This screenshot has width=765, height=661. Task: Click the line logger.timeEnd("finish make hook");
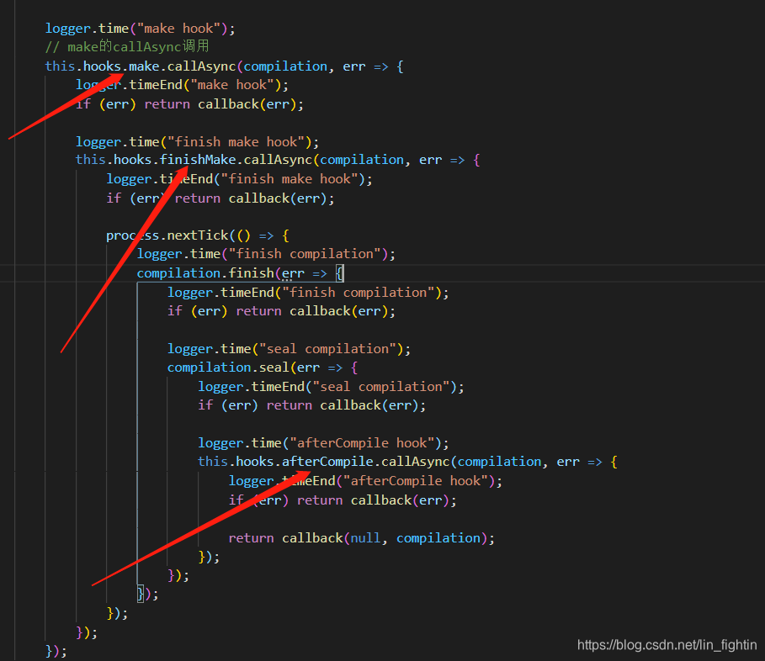pos(239,179)
